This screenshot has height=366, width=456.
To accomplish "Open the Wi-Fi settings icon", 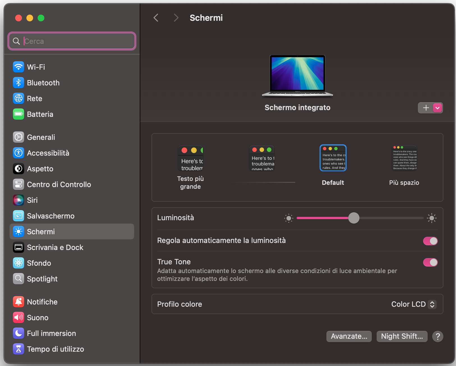I will click(18, 67).
